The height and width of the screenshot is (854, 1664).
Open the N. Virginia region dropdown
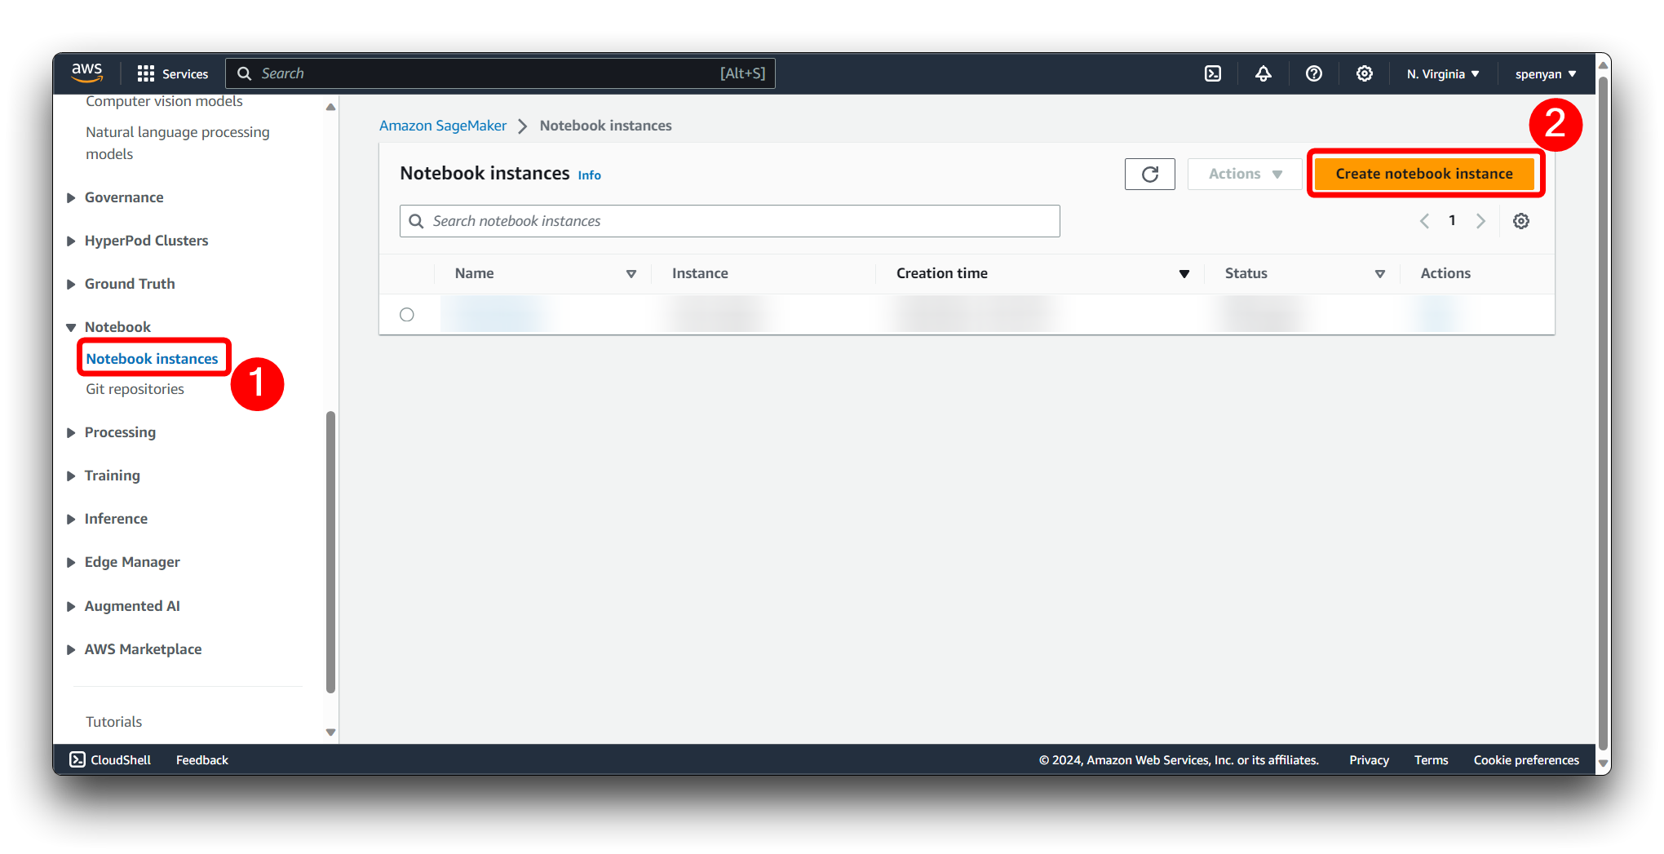pyautogui.click(x=1443, y=73)
